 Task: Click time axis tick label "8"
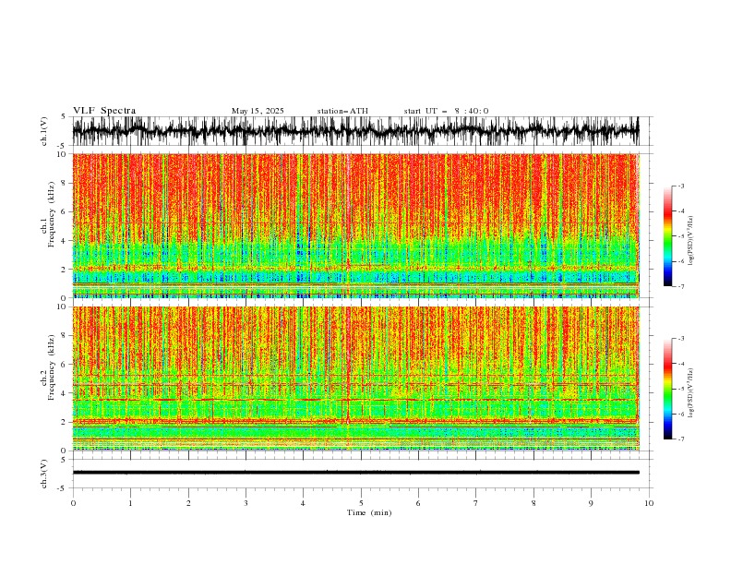tap(533, 503)
